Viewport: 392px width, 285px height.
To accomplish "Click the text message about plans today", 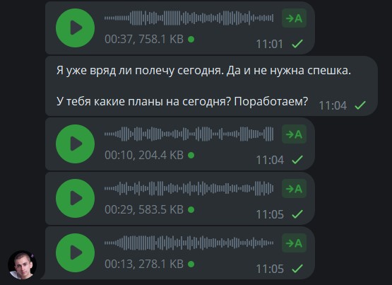I will (211, 86).
